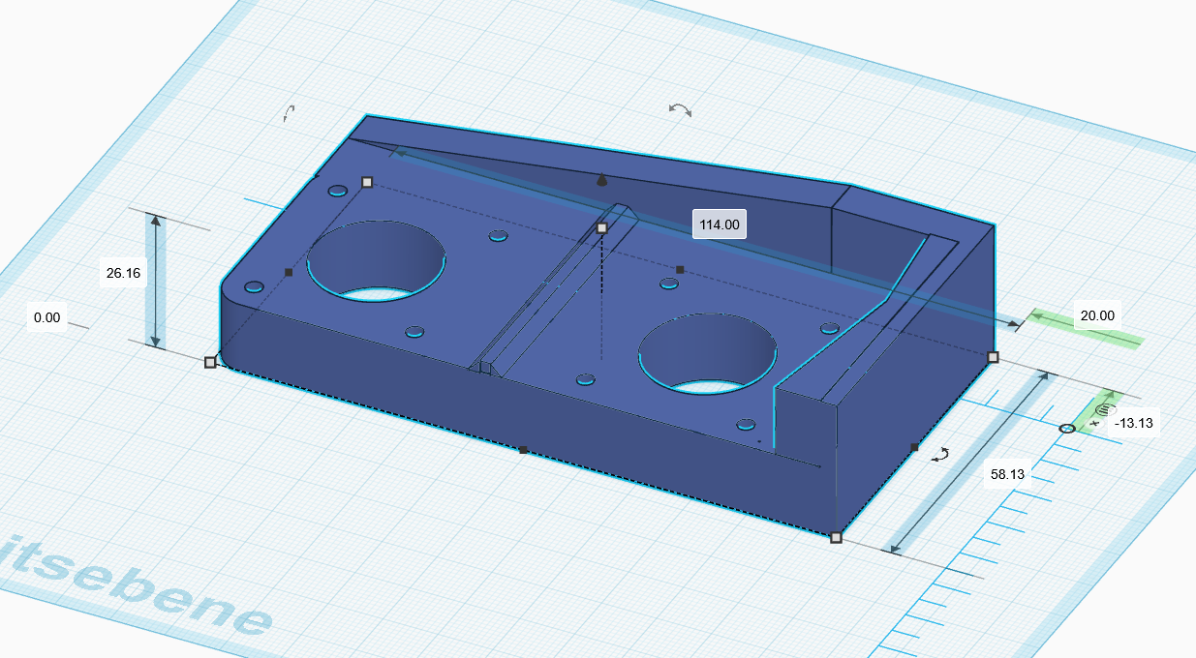
Task: Select the white corner handle at the back-left corner
Action: (x=367, y=182)
